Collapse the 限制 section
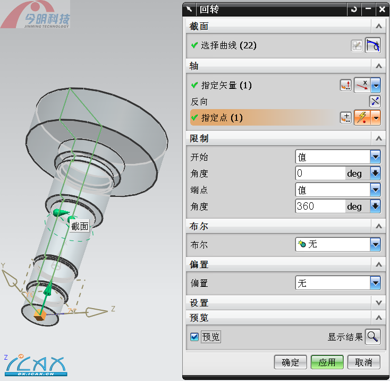The image size is (390, 381). [378, 138]
